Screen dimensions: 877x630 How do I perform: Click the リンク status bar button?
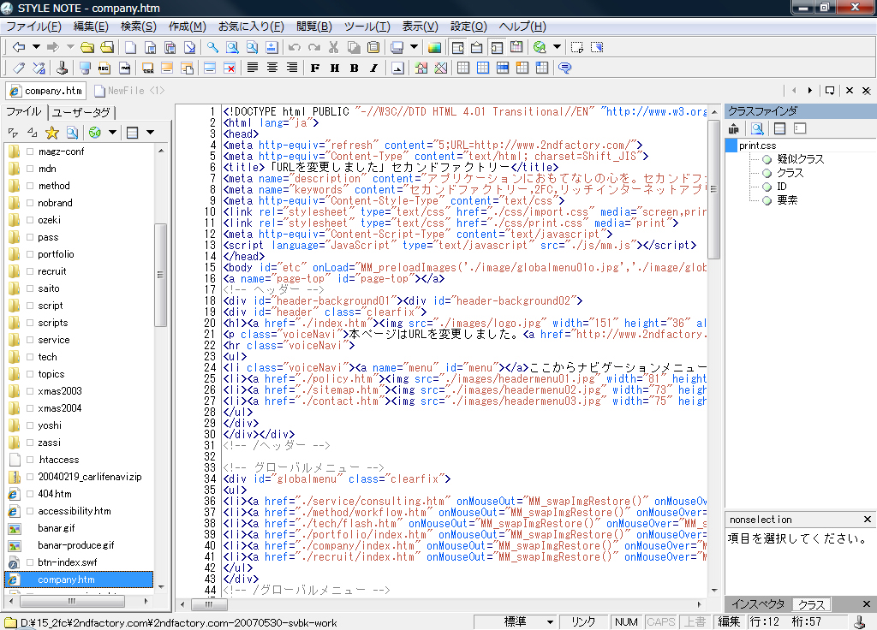582,622
